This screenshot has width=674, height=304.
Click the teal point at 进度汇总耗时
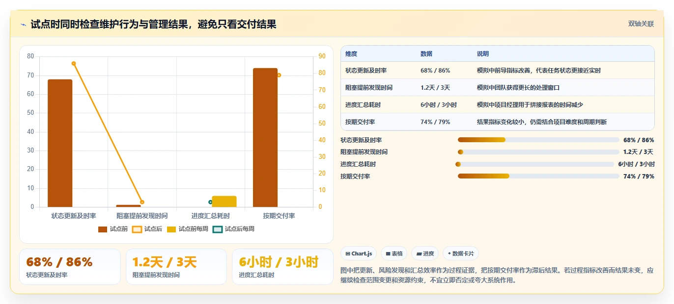coord(210,202)
